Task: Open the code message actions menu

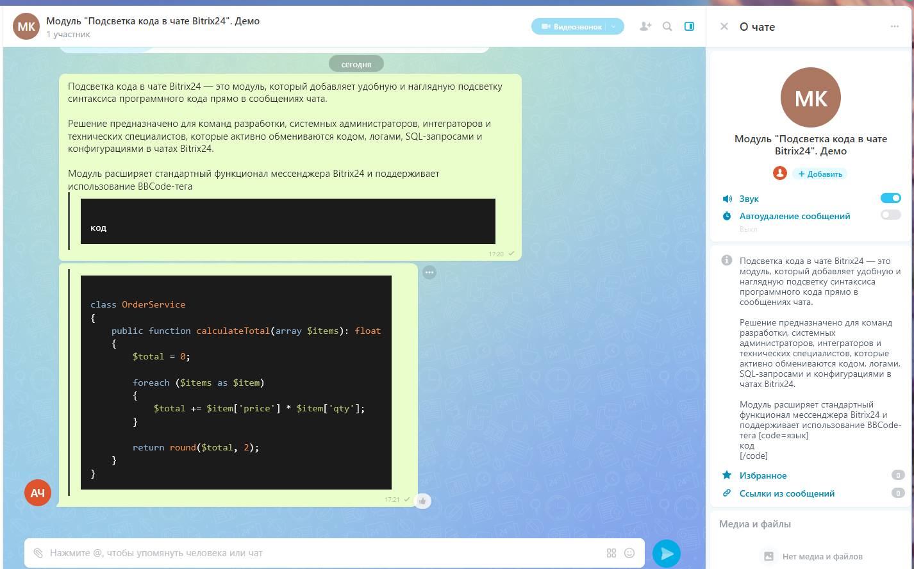Action: (x=429, y=272)
